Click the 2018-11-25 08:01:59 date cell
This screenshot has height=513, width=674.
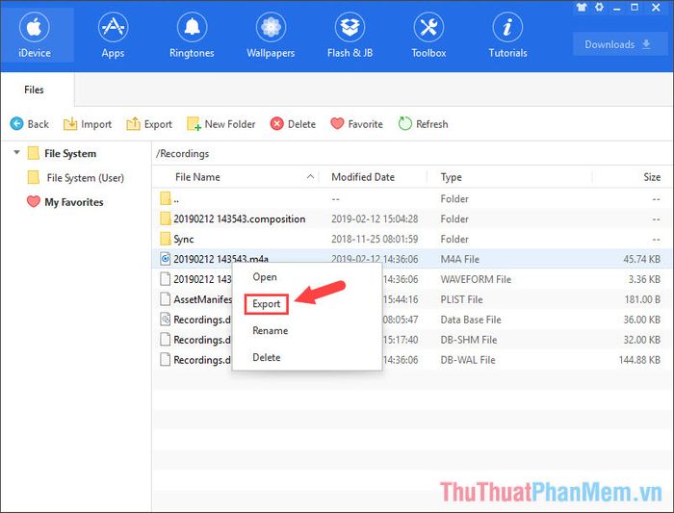[375, 239]
